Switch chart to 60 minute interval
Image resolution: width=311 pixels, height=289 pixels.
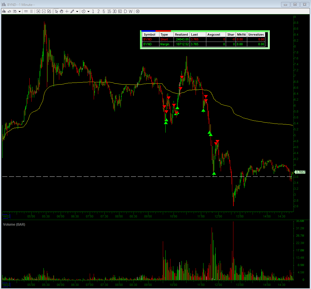(120, 11)
